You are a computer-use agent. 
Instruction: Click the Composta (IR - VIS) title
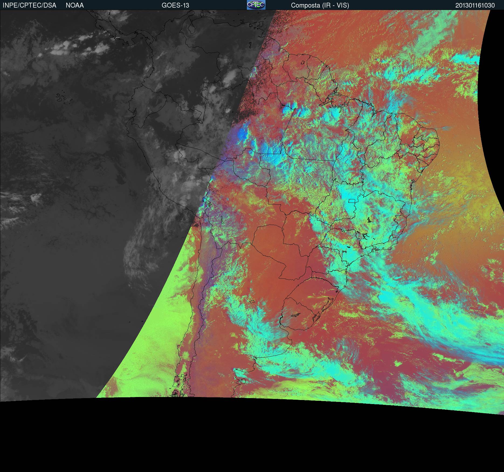click(x=320, y=5)
